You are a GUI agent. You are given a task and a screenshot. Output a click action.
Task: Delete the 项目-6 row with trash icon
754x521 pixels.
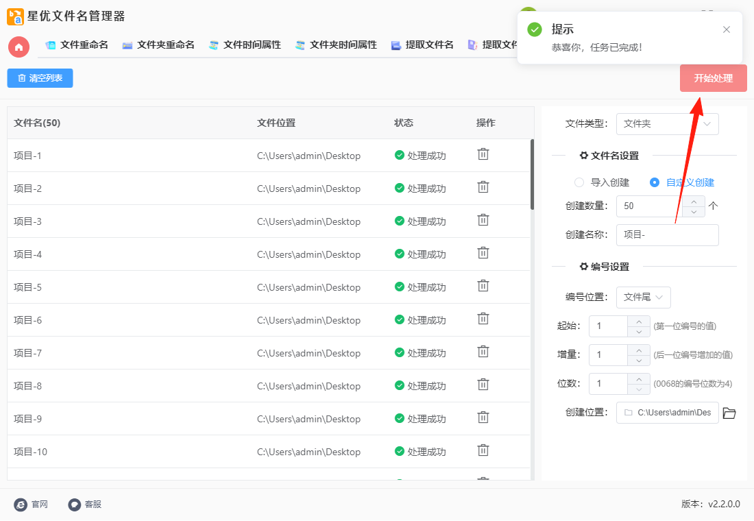(x=483, y=319)
